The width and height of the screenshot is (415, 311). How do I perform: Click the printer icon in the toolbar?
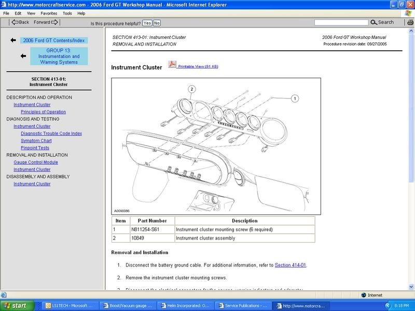point(410,22)
